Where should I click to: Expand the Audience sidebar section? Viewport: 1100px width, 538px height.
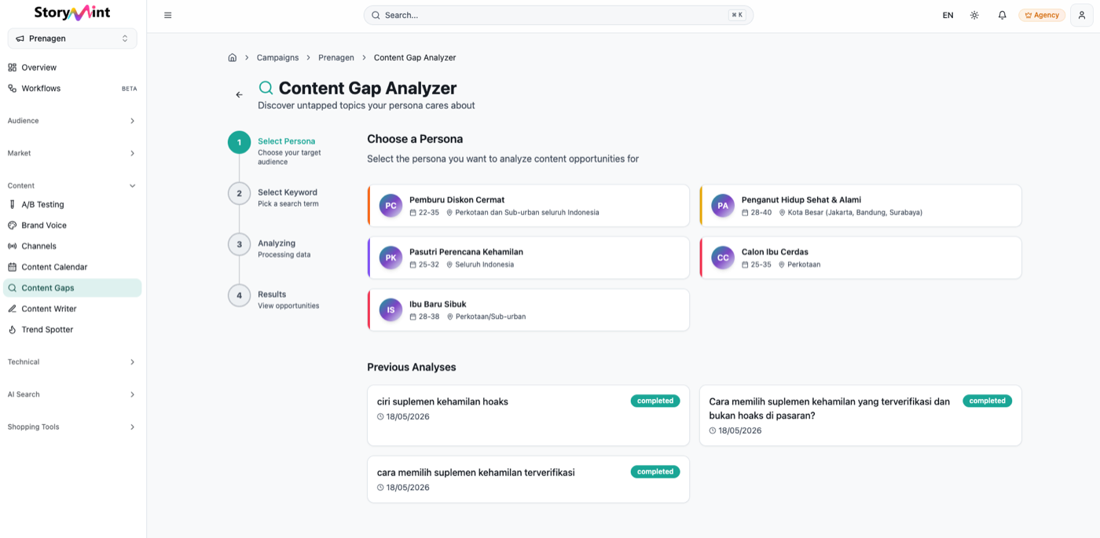[72, 121]
